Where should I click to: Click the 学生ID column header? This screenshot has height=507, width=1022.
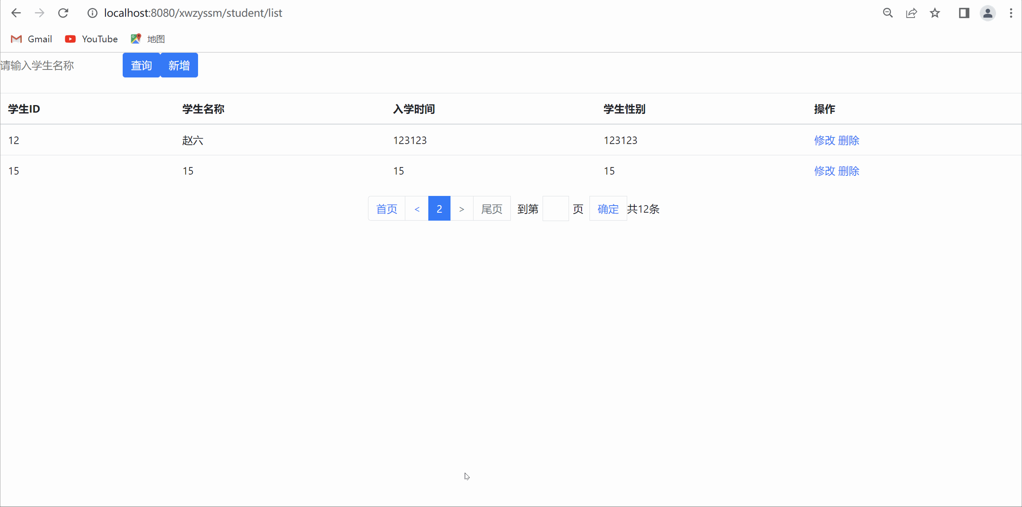click(23, 109)
